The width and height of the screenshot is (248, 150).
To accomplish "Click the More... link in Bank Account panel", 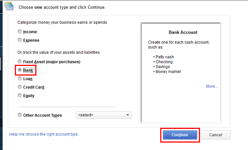I will pyautogui.click(x=212, y=86).
